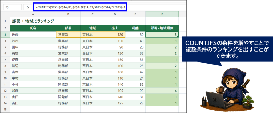Select name cell 渡辺
This screenshot has height=113, width=273.
[33, 66]
